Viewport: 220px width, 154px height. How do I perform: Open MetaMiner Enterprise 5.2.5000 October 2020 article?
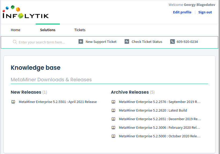point(160,136)
